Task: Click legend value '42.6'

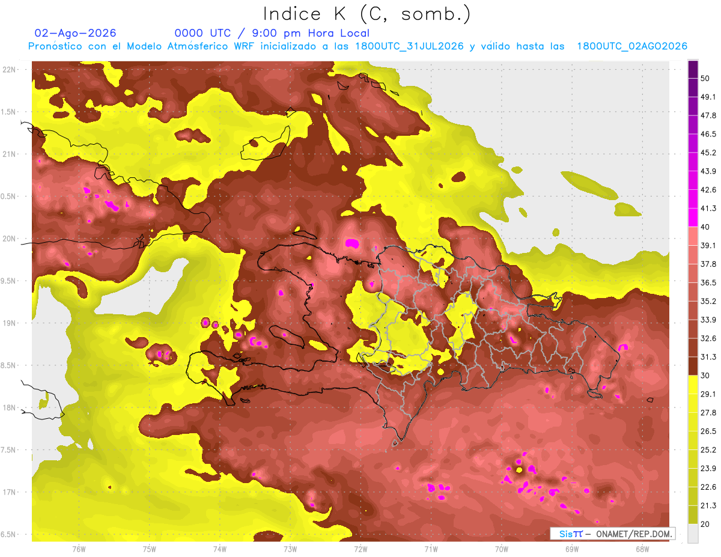Action: (x=709, y=190)
